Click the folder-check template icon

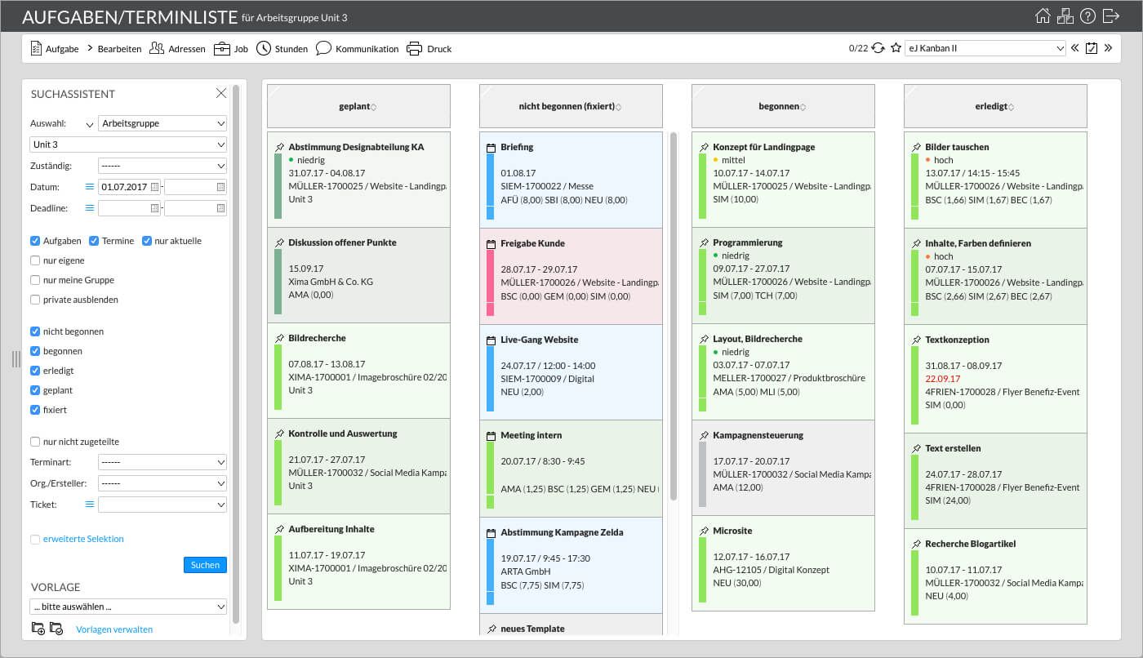coord(56,629)
